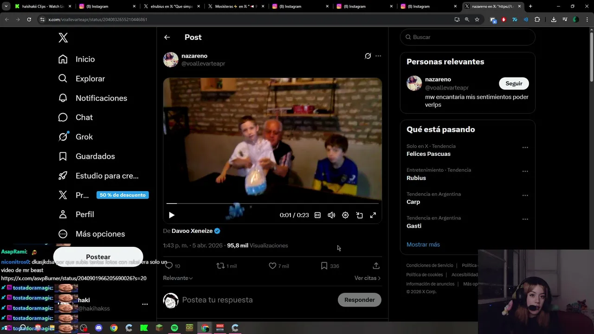Open nazareno under Personas relevantes
The image size is (594, 334).
pos(438,79)
